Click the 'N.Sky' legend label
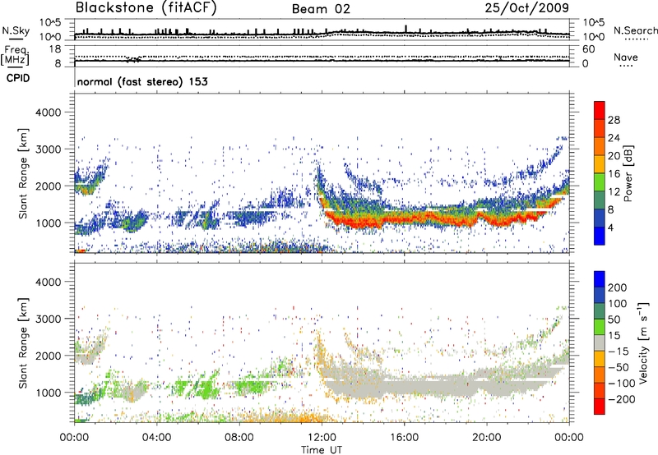The image size is (658, 455). point(16,30)
